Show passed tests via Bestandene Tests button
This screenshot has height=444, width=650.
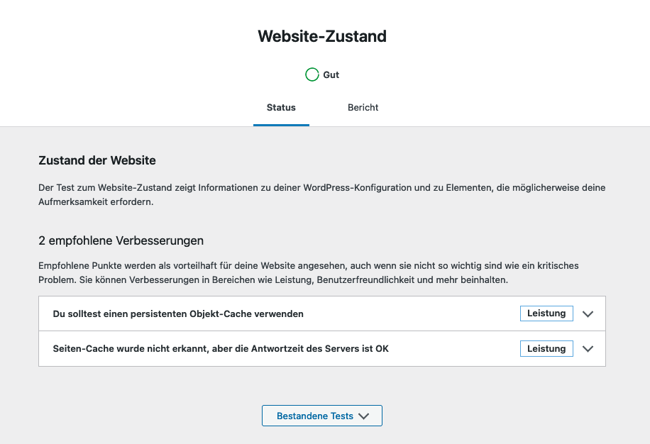coord(315,416)
